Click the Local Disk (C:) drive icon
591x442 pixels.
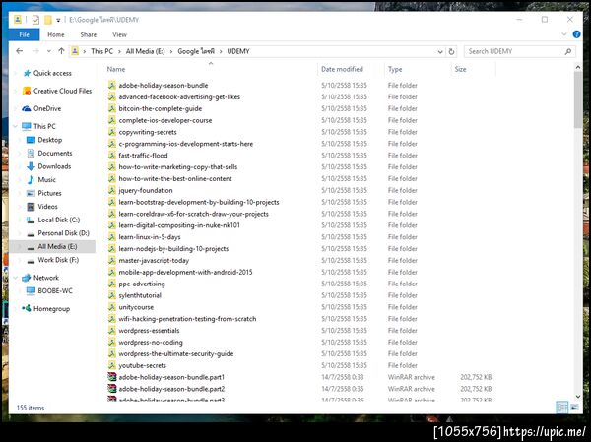[31, 221]
